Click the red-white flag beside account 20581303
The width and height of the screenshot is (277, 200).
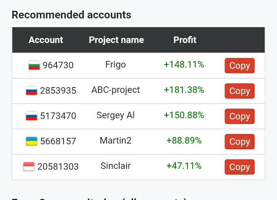click(29, 167)
